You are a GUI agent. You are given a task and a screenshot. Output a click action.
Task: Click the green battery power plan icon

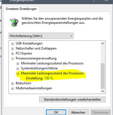[x=14, y=22]
